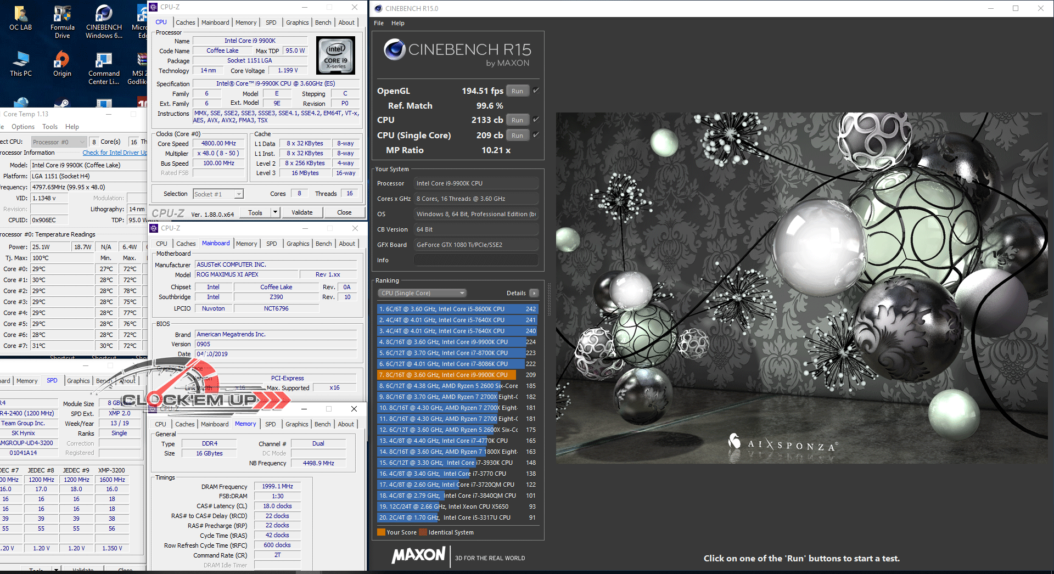This screenshot has height=574, width=1054.
Task: Click the Details arrow icon in Ranking
Action: [534, 293]
